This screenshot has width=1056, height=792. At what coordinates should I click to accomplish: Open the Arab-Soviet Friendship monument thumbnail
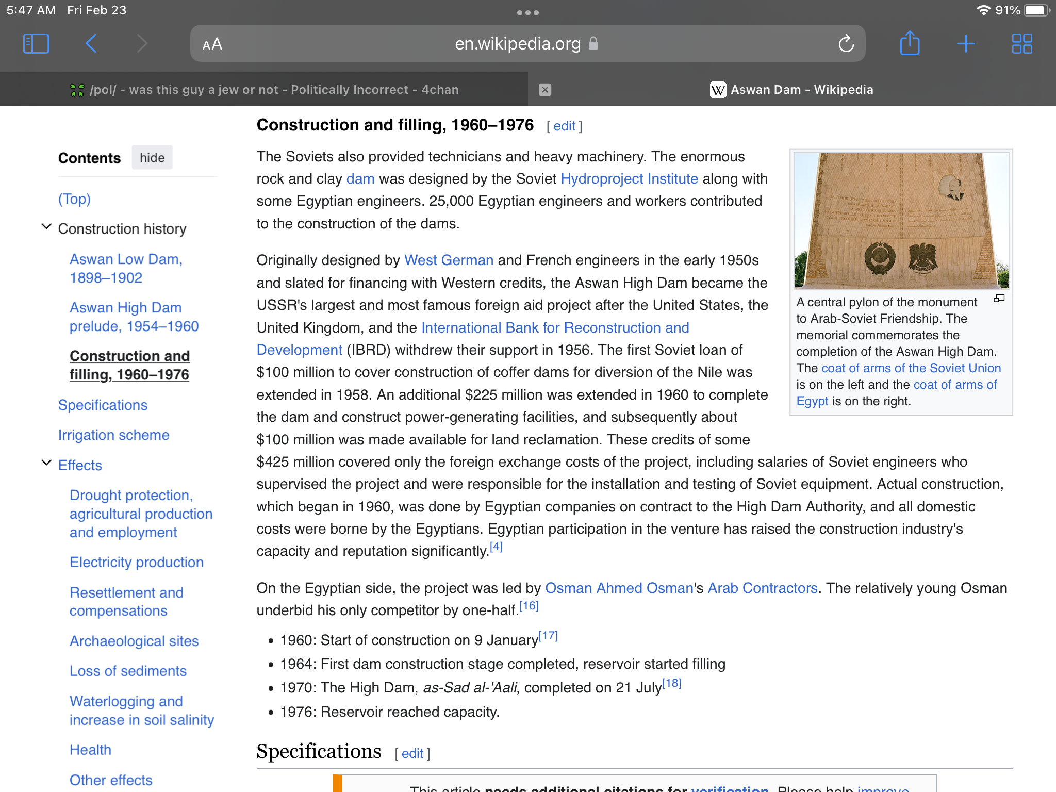click(901, 221)
